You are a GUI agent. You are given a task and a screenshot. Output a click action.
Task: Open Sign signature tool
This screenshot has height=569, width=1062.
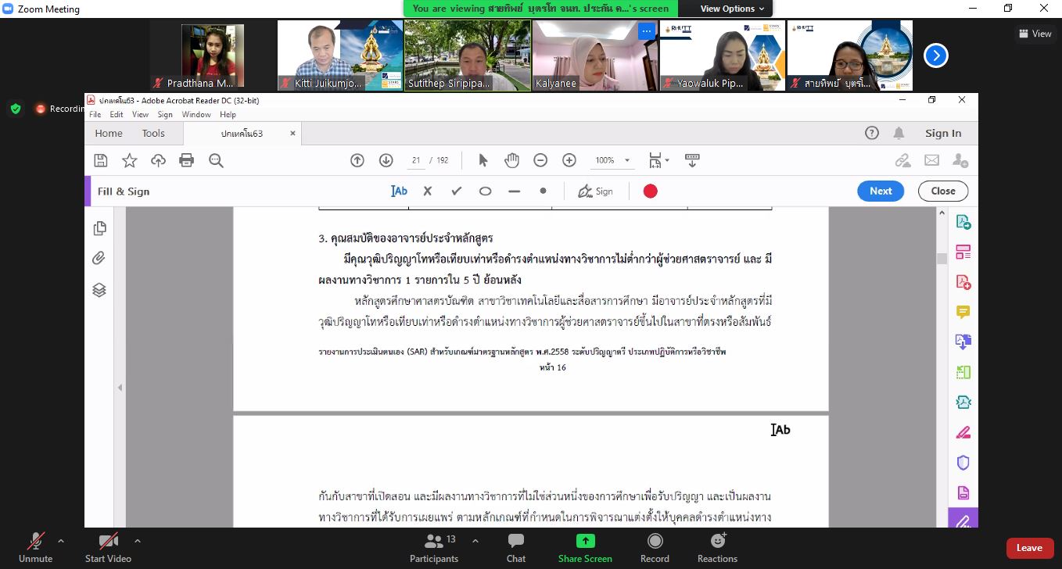pos(595,191)
